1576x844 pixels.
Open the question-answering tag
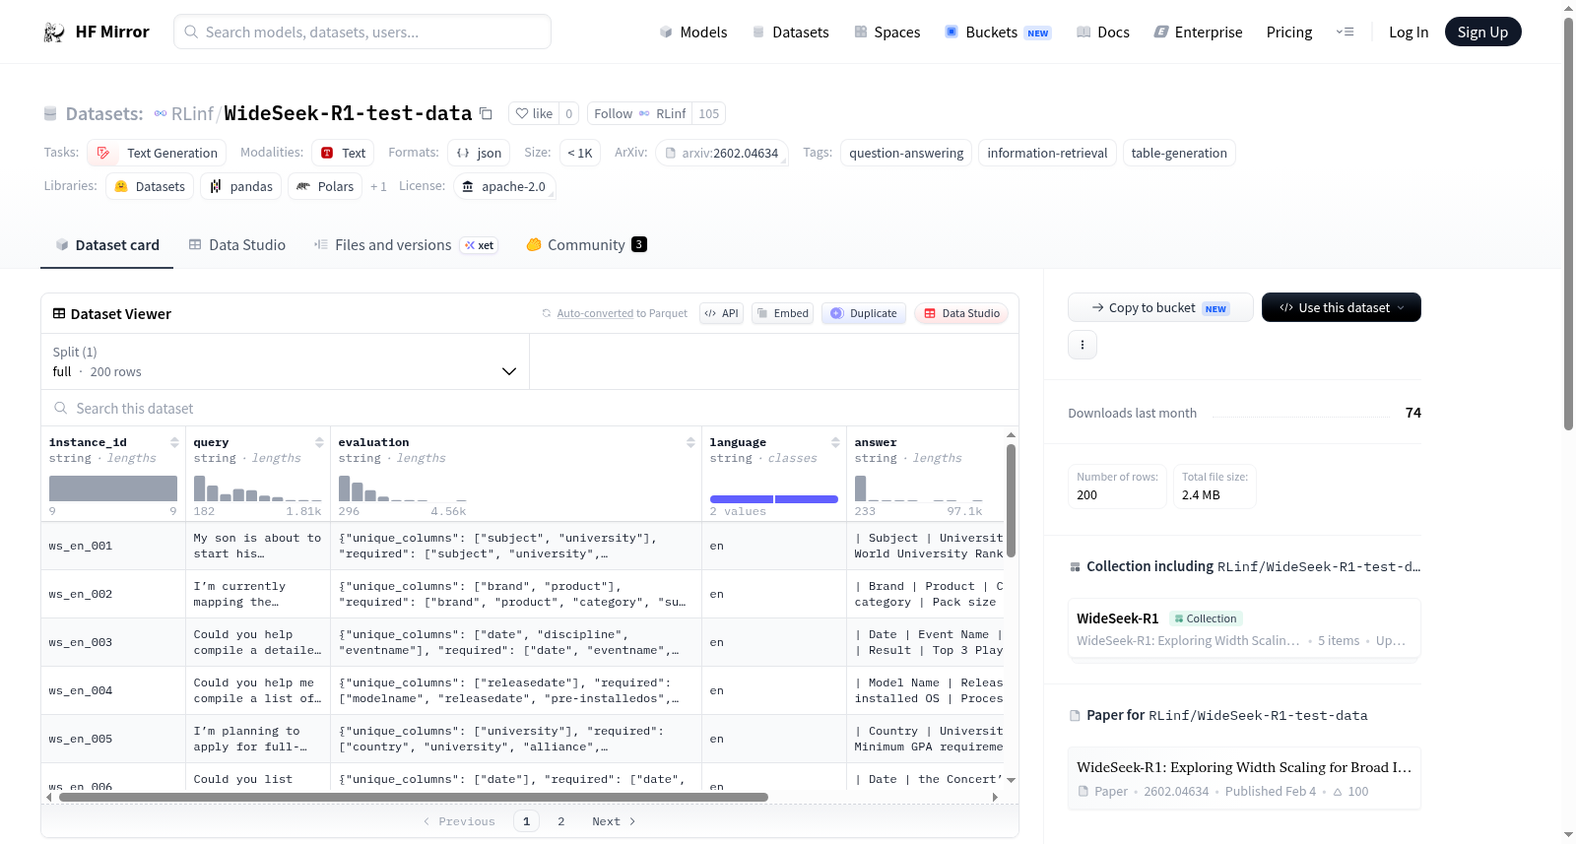(x=906, y=153)
